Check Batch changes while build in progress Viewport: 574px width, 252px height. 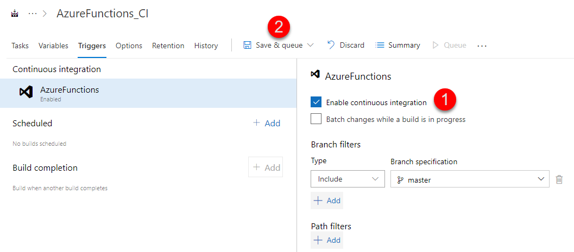316,119
